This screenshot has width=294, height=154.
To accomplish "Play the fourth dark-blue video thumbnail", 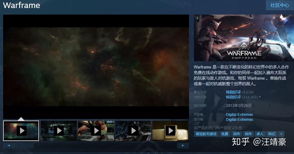I will 133,131.
